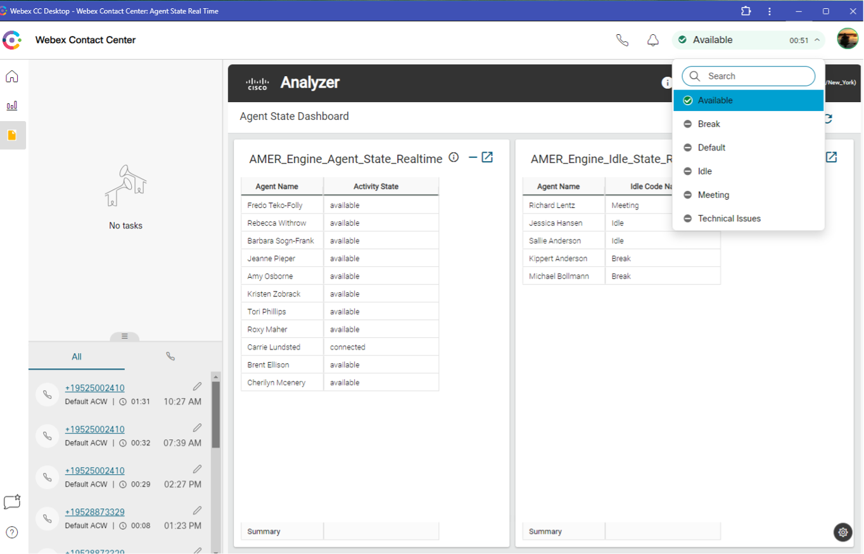The height and width of the screenshot is (554, 864).
Task: Sort by the Activity State column header
Action: (x=381, y=186)
